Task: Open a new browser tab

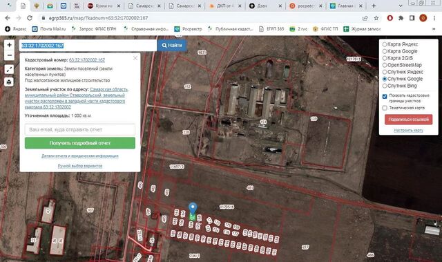Action: (x=374, y=6)
